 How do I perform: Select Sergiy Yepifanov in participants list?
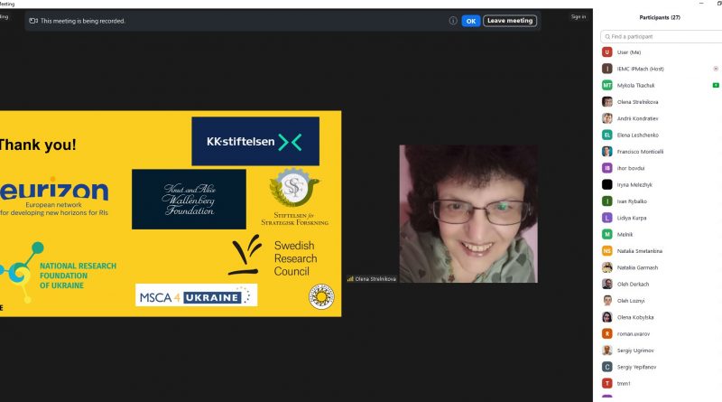coord(641,366)
